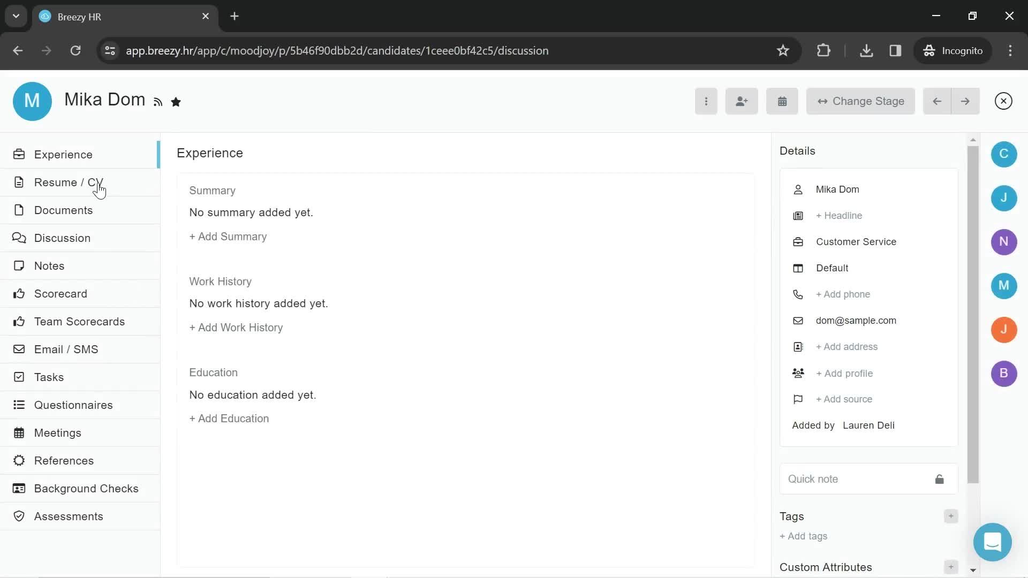
Task: Select the Discussion menu item
Action: (x=62, y=238)
